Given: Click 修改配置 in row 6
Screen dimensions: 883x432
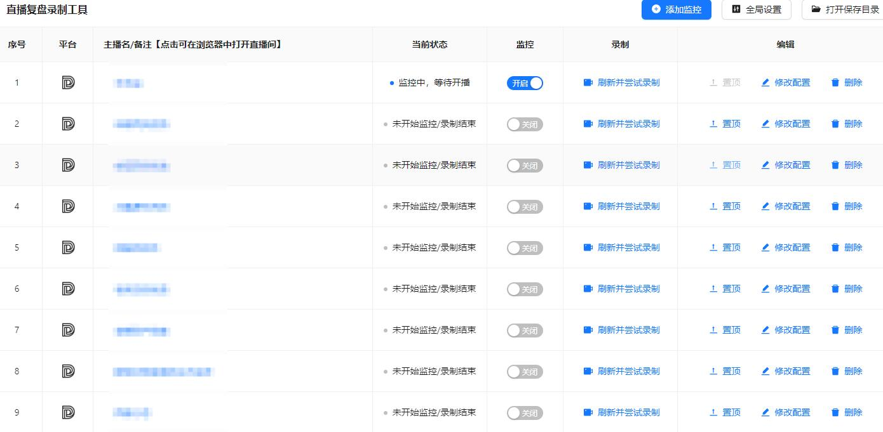Looking at the screenshot, I should 792,289.
